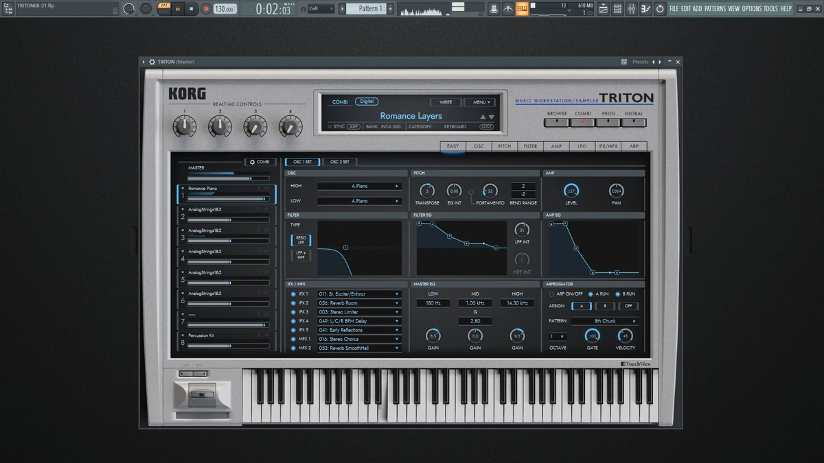
Task: Open the TOOLS menu
Action: [x=771, y=9]
